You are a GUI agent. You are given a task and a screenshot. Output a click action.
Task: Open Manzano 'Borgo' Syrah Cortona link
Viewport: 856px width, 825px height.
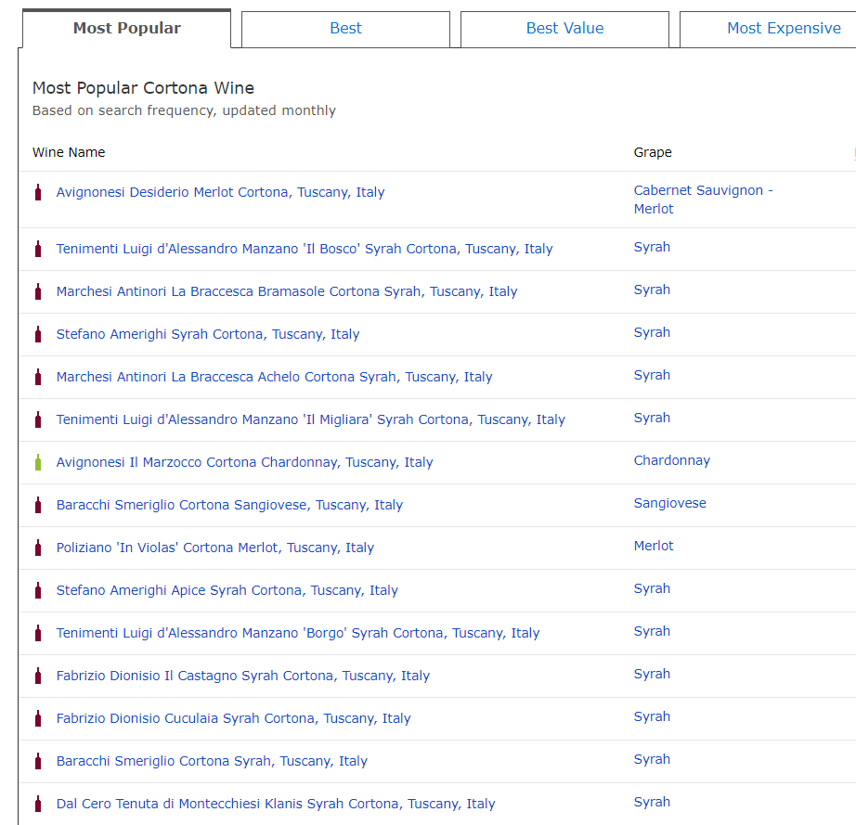[x=298, y=632]
